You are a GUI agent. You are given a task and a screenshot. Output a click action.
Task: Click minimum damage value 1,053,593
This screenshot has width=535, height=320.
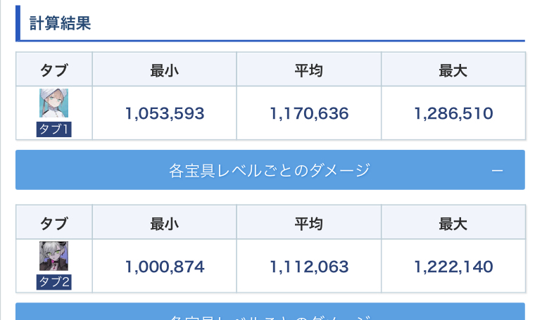point(165,113)
